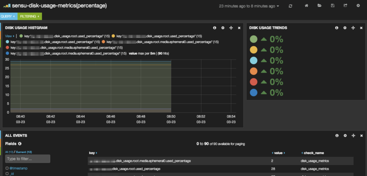Remove the Disk Usage Trends panel
Viewport: 367px width, 176px height.
(361, 28)
